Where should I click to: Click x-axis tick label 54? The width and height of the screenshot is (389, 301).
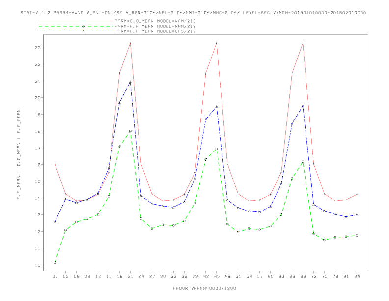pyautogui.click(x=249, y=276)
